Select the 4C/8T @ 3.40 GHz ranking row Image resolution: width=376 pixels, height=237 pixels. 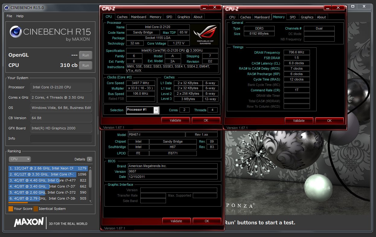pos(48,186)
